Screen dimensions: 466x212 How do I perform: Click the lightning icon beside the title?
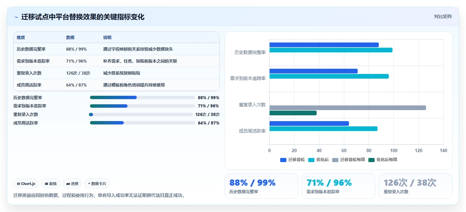16,17
